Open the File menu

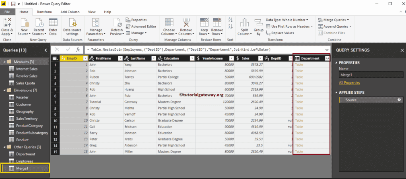point(8,12)
